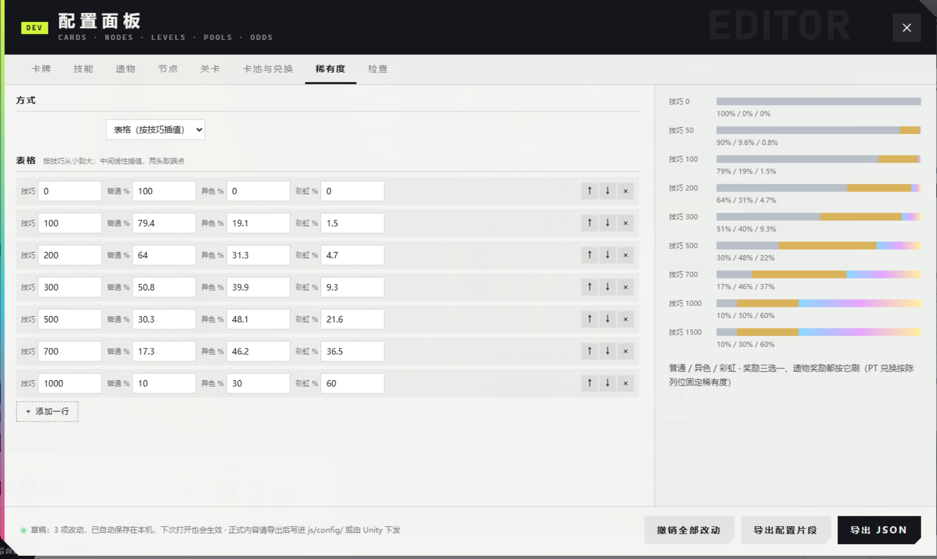Delete the 技巧 200 table row
Viewport: 937px width, 559px height.
pos(626,255)
